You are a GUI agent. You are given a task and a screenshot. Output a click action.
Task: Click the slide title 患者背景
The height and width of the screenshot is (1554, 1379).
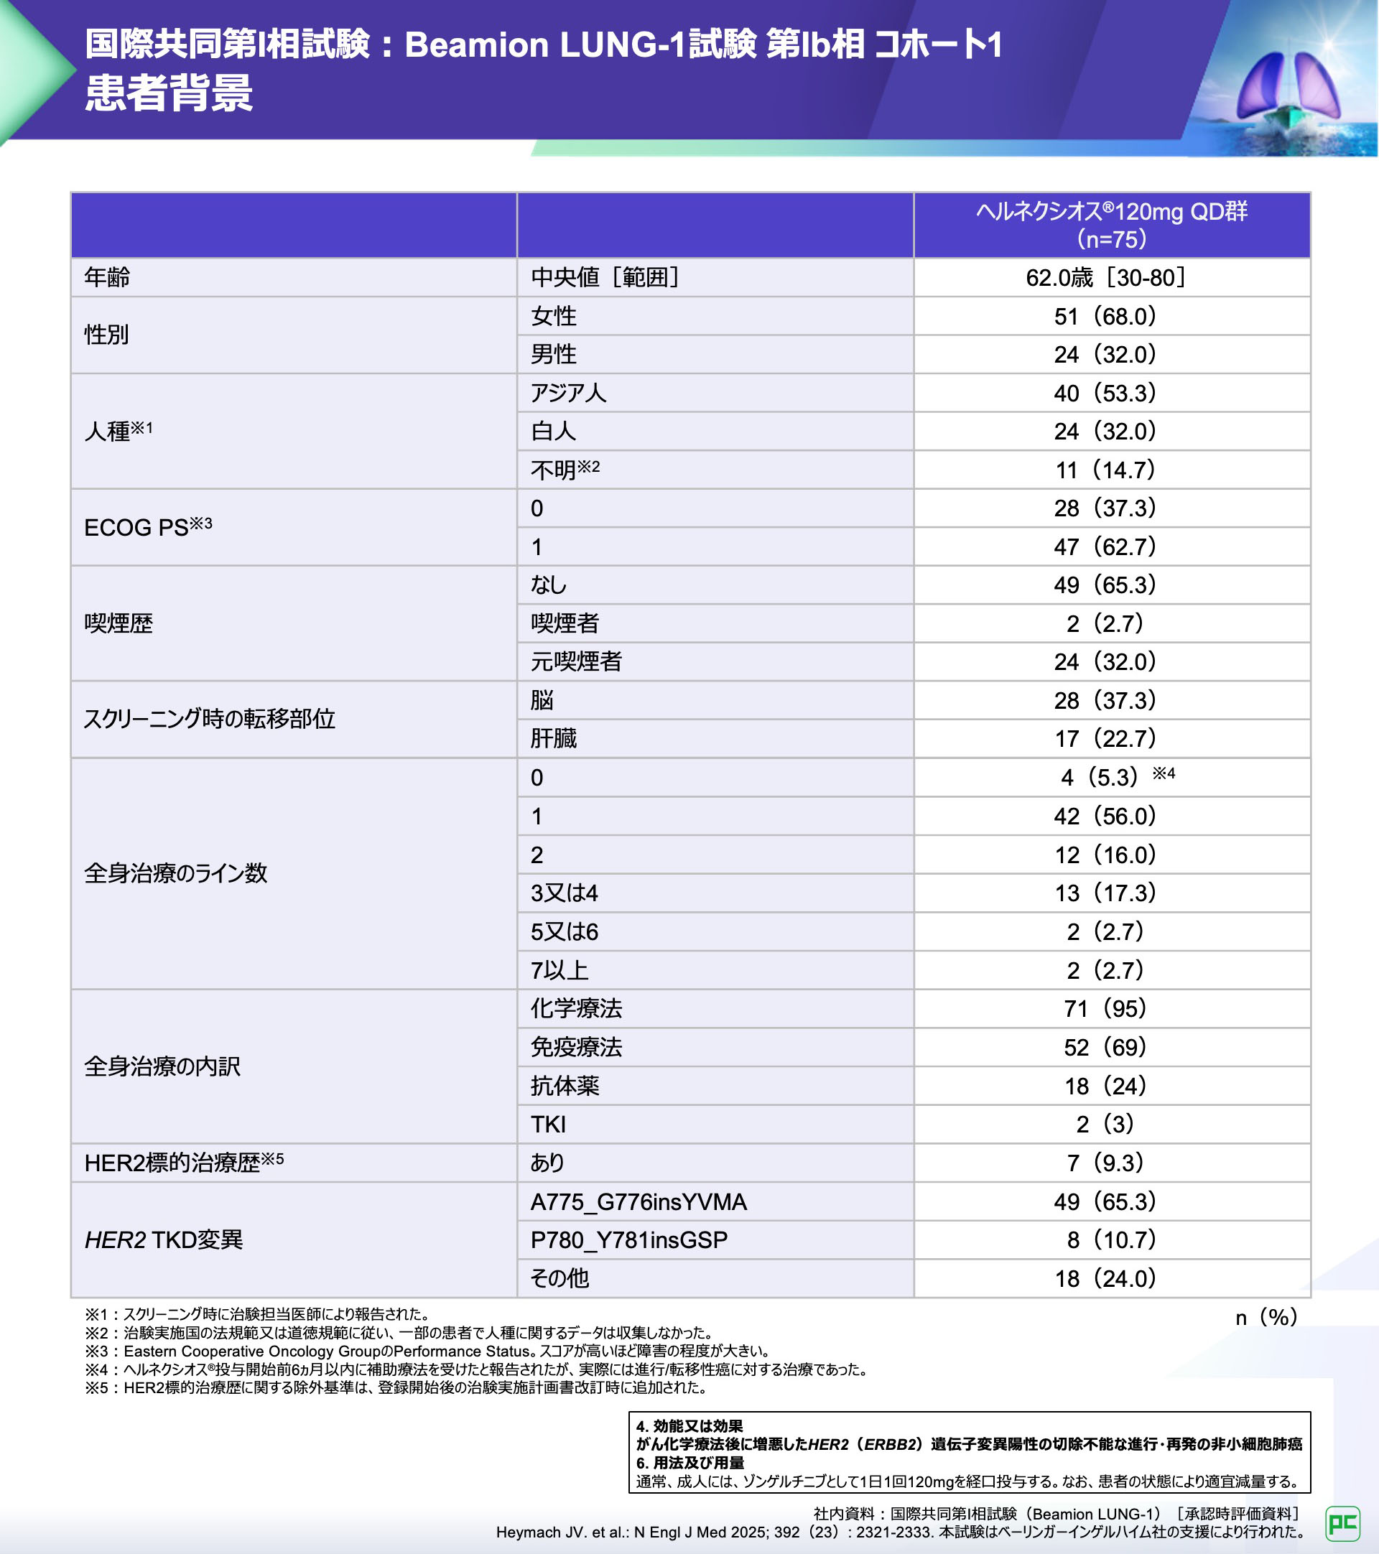169,93
